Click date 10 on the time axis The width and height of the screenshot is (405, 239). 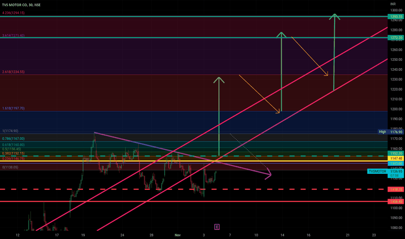[x=256, y=235]
